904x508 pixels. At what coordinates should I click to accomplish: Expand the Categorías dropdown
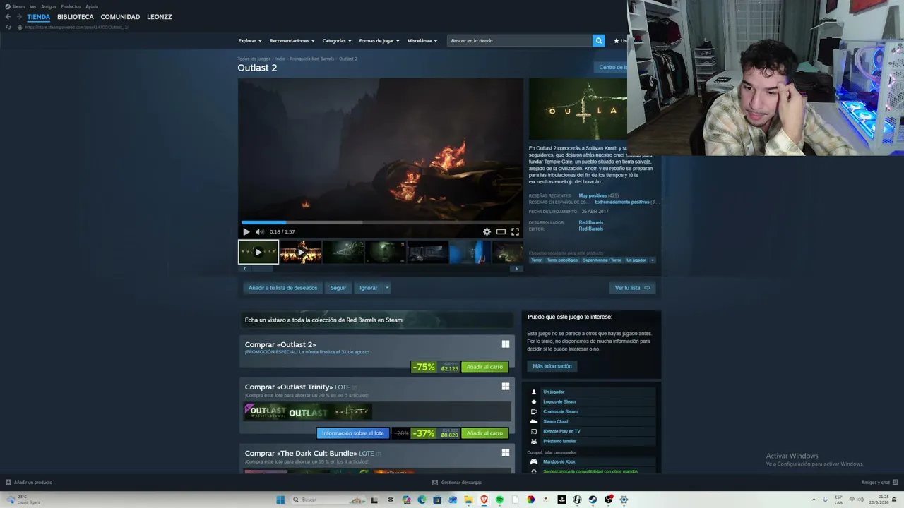click(x=337, y=41)
